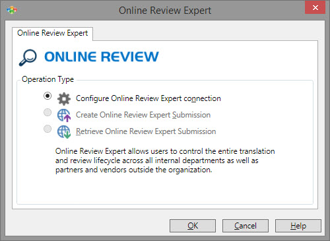This screenshot has height=241, width=330.
Task: Click the globe download icon for Retrieve Submission
Action: (x=64, y=132)
